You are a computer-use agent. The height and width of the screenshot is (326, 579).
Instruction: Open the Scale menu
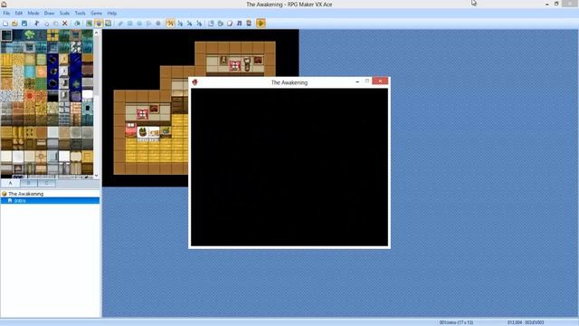[x=64, y=14]
